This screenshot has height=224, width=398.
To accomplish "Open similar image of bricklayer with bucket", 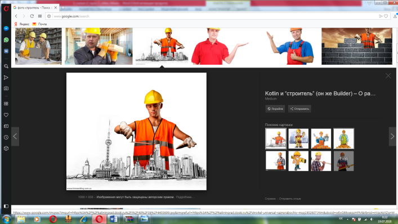I will point(321,138).
